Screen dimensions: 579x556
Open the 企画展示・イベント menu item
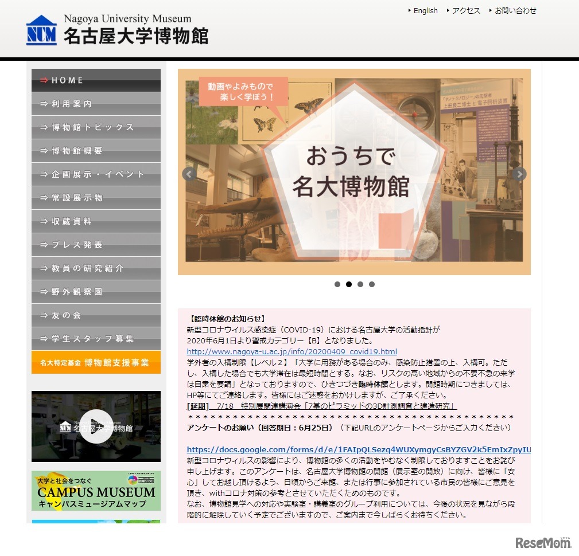tap(95, 174)
